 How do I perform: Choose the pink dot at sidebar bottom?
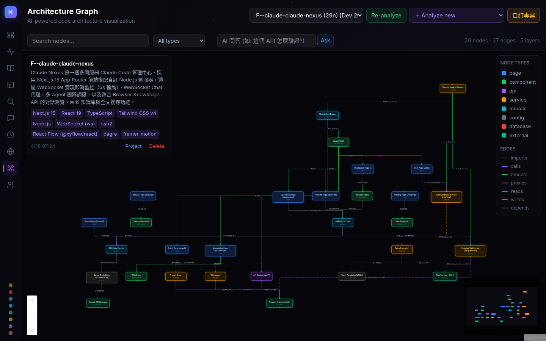coord(11,333)
